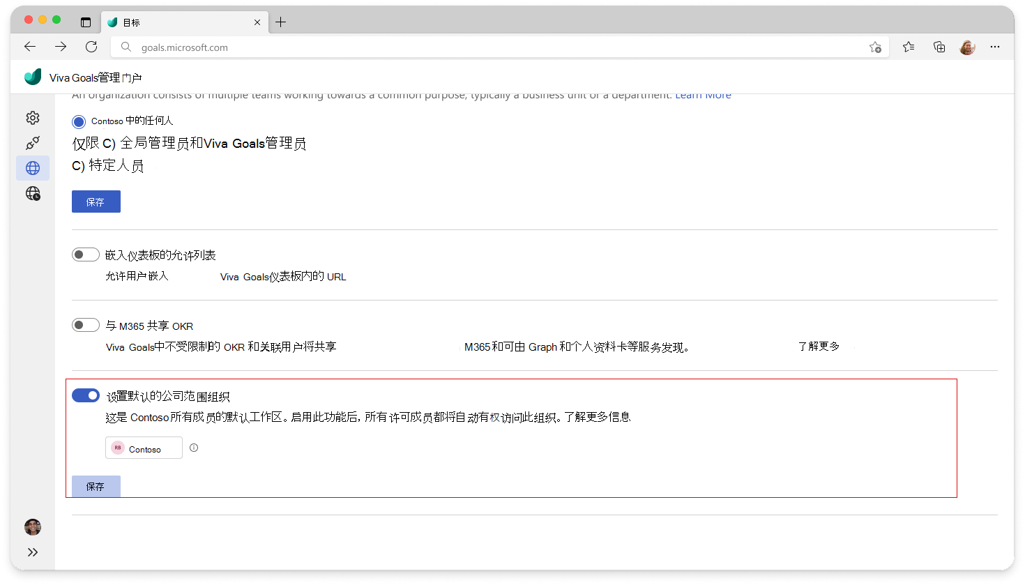Select the globe organization icon in sidebar

click(x=33, y=168)
